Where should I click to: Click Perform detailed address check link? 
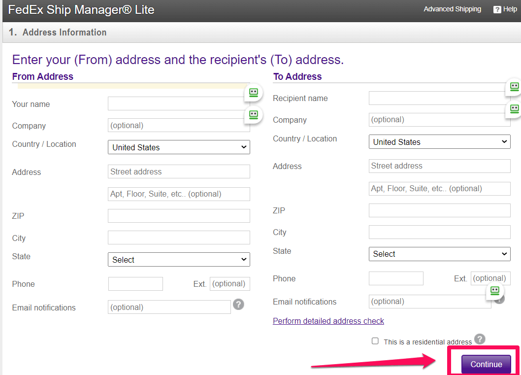pyautogui.click(x=328, y=321)
